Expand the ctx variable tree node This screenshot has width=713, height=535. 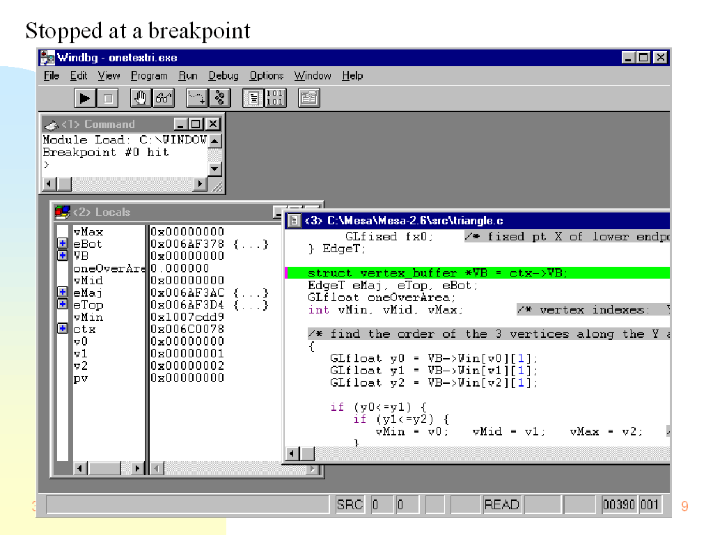[x=63, y=329]
